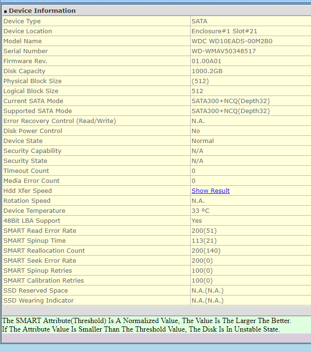This screenshot has width=311, height=352.
Task: Click the Logical Block Size value 512
Action: click(197, 91)
